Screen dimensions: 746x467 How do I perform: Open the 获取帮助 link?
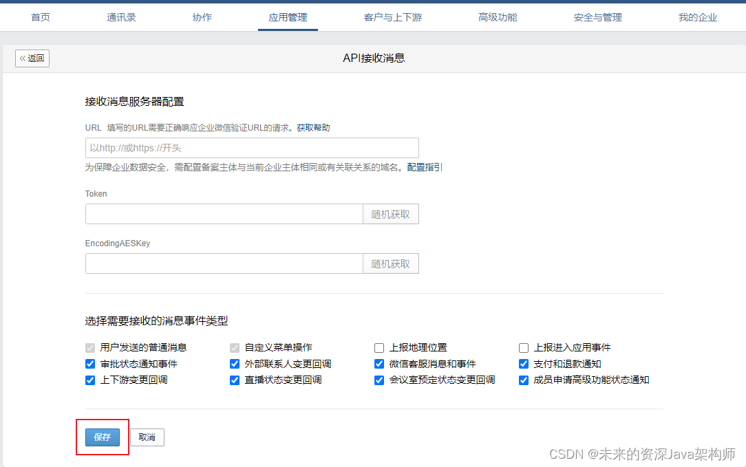point(314,128)
